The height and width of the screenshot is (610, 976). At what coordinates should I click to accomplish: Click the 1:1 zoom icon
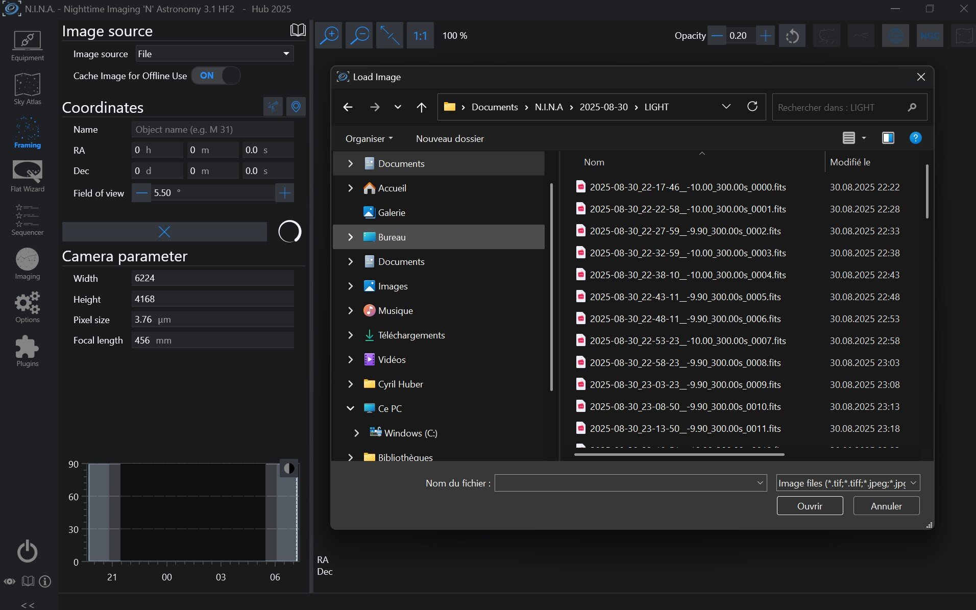tap(420, 36)
